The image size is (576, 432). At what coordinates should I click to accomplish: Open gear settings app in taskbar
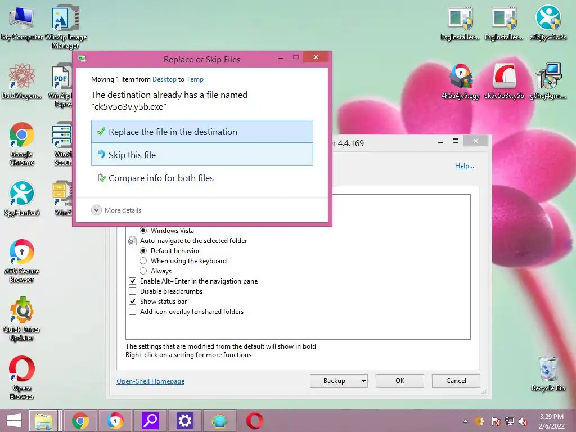[x=184, y=421]
